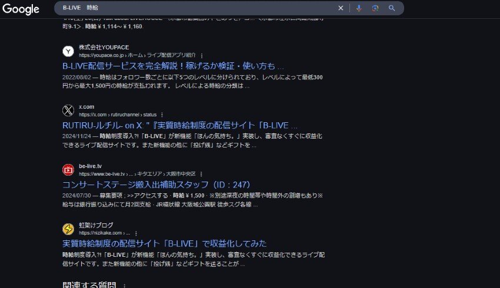
Task: Open more options for be-live.tv result
Action: tap(201, 174)
